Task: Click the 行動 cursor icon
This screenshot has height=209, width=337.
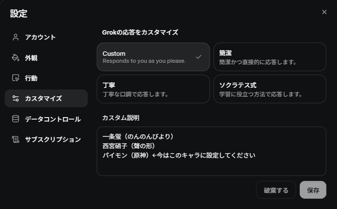Action: (x=15, y=78)
